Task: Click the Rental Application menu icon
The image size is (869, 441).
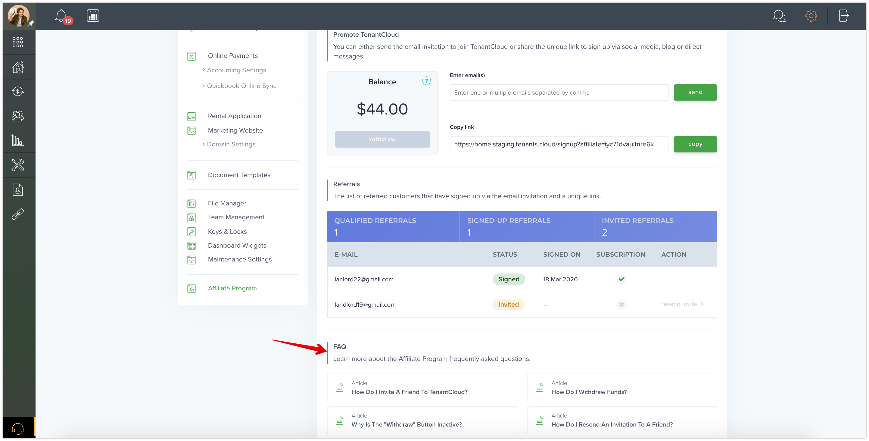Action: pyautogui.click(x=191, y=116)
